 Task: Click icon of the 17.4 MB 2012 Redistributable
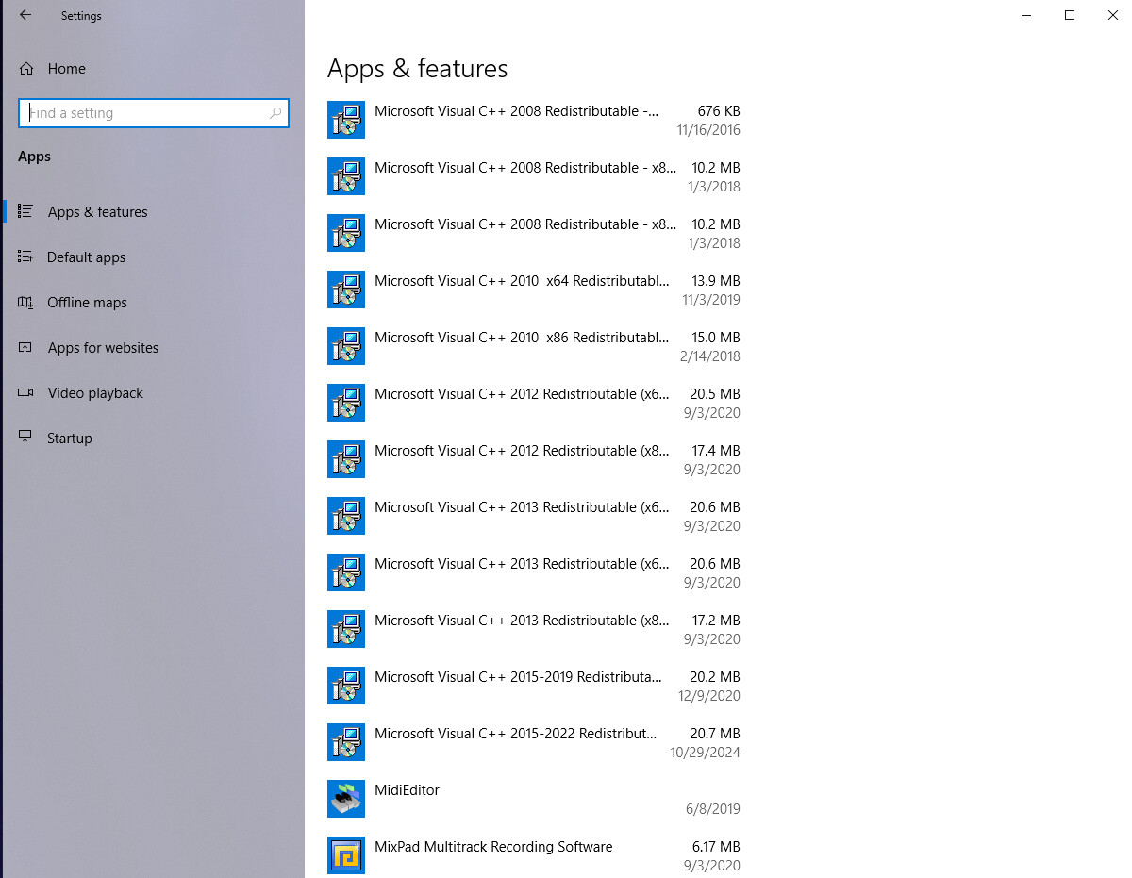pos(346,459)
